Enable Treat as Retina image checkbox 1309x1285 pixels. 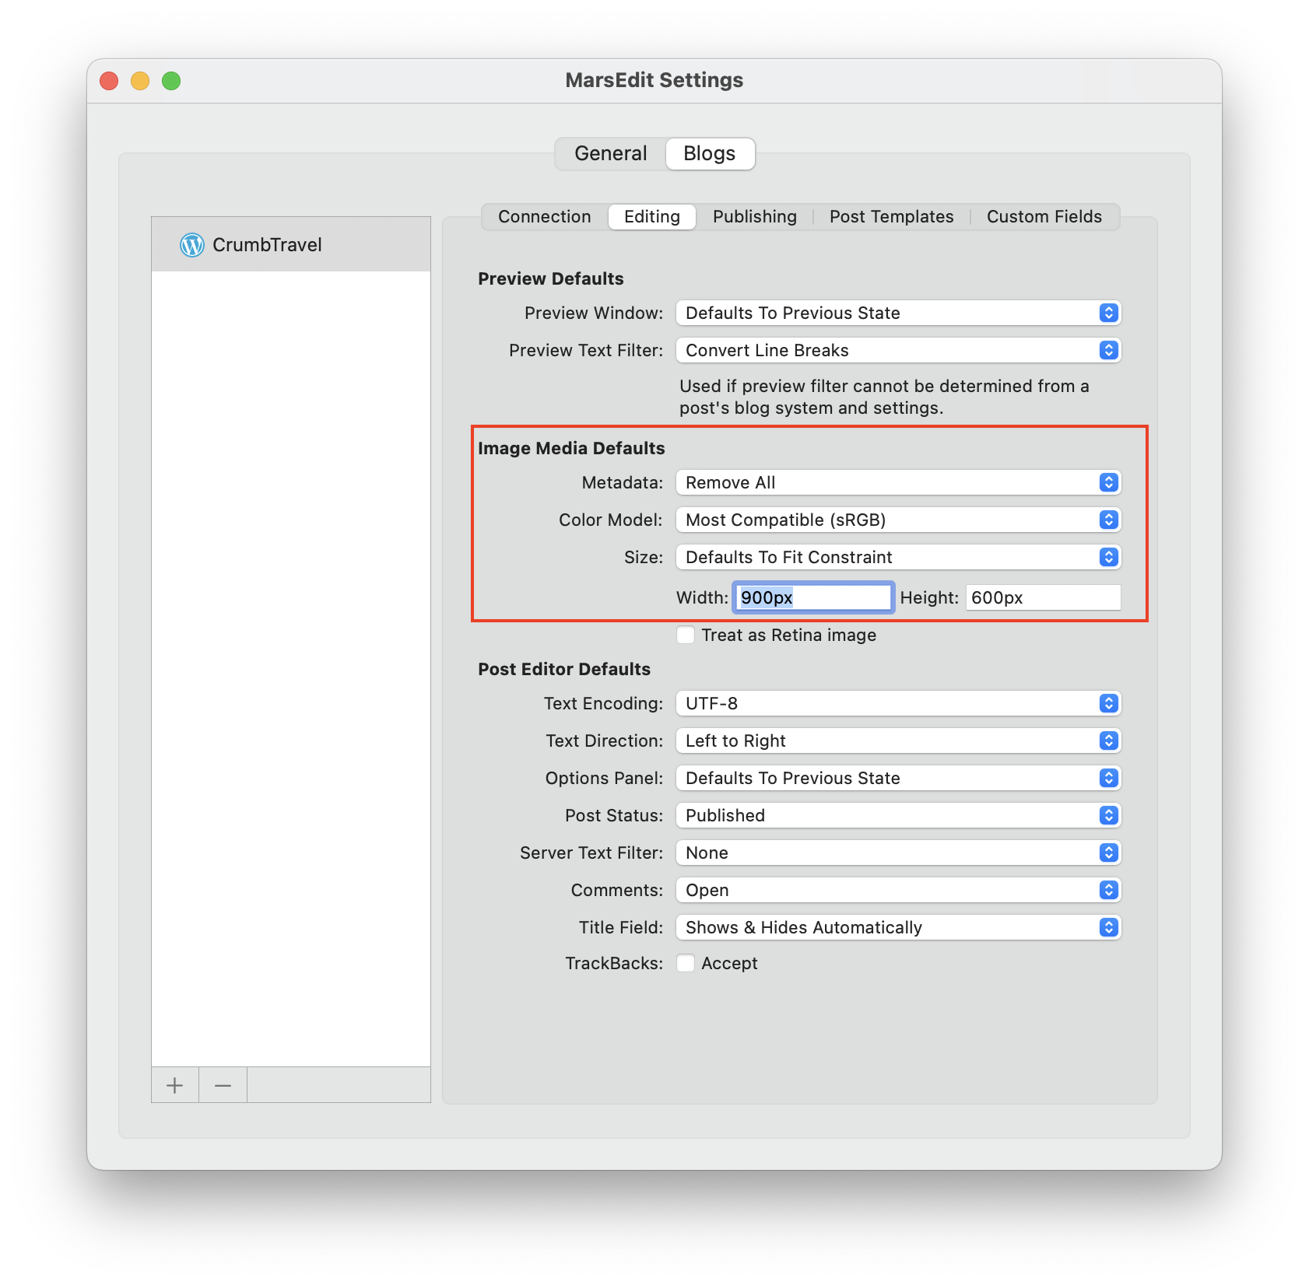tap(686, 635)
